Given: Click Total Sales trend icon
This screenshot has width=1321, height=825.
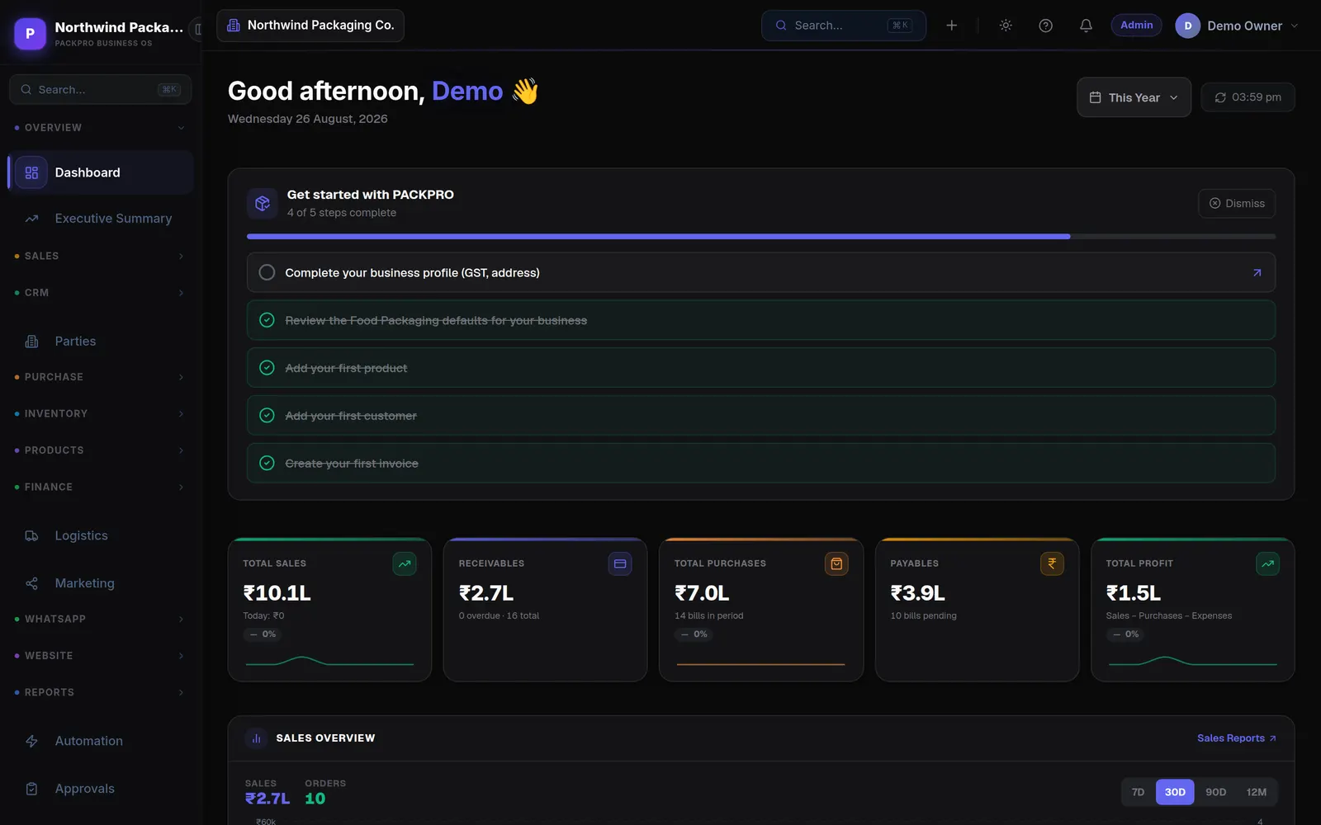Looking at the screenshot, I should click(405, 564).
